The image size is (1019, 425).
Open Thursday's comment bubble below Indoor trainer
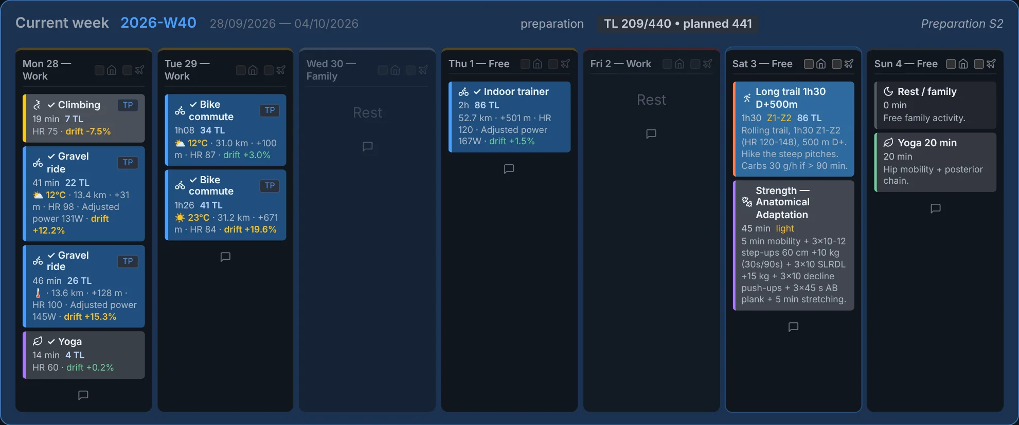pyautogui.click(x=509, y=169)
